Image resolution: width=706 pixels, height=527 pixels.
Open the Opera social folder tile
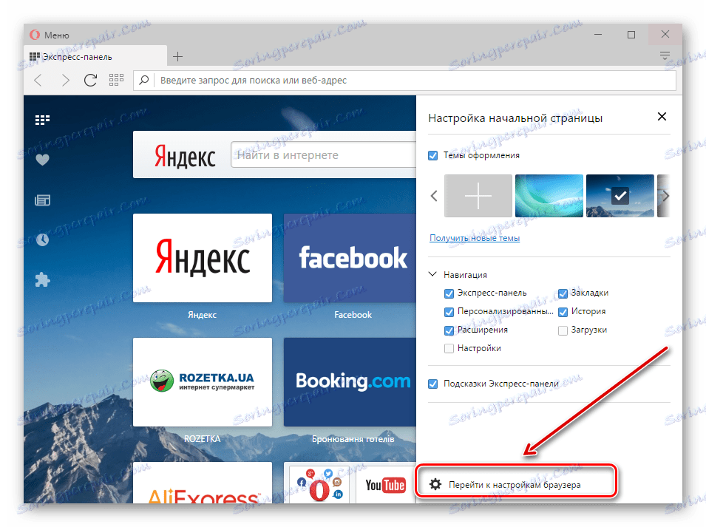(x=319, y=485)
